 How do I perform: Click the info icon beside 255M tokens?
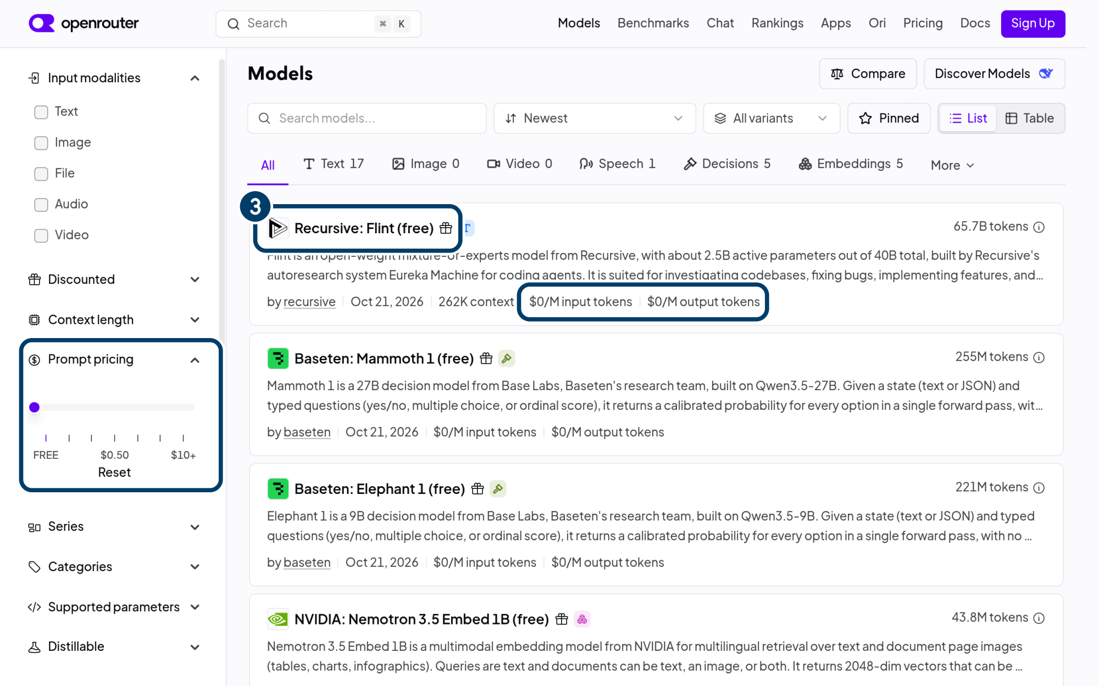(x=1039, y=357)
